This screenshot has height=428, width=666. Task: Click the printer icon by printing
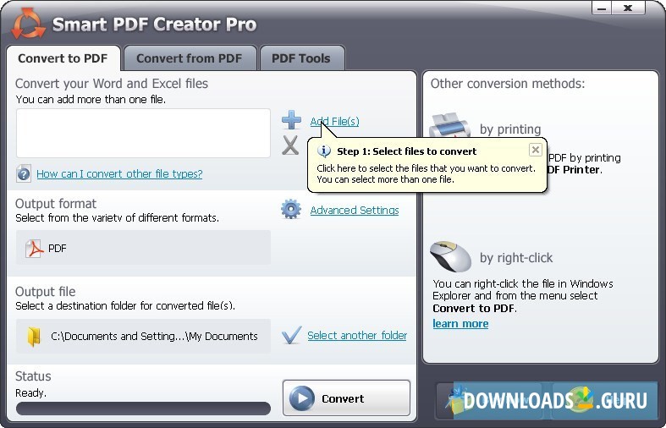point(450,125)
